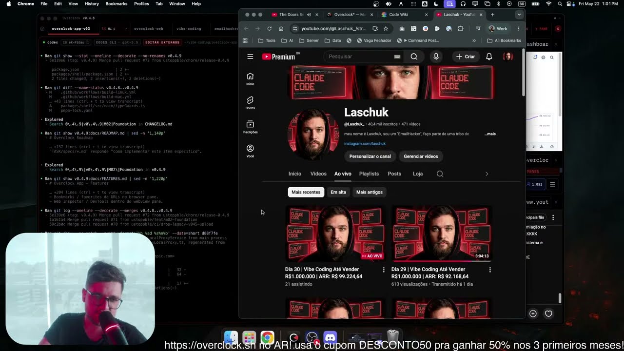Select the Mais antigos filter chip
Viewport: 624px width, 351px height.
pos(370,192)
